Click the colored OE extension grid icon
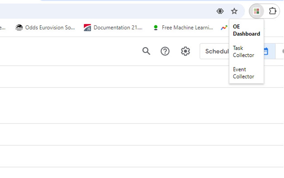Viewport: 284px width, 178px height. 256,11
